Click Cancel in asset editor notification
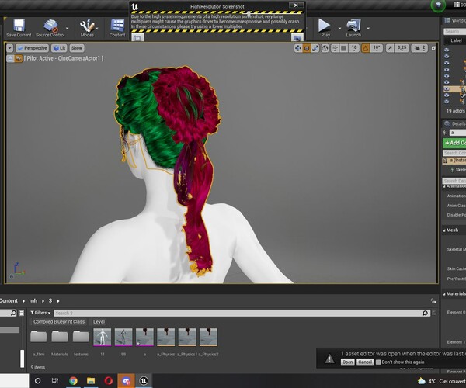Image resolution: width=466 pixels, height=388 pixels. (365, 362)
